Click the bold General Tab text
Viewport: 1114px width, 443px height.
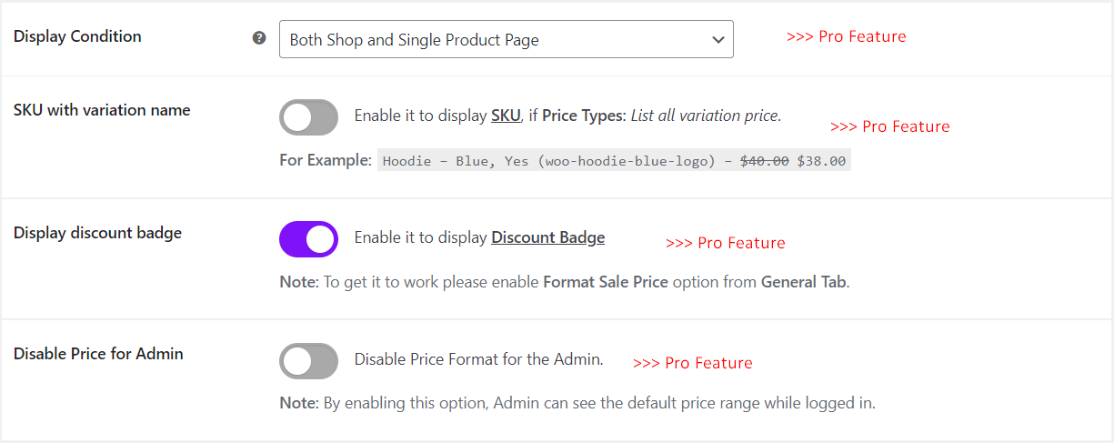click(x=804, y=282)
